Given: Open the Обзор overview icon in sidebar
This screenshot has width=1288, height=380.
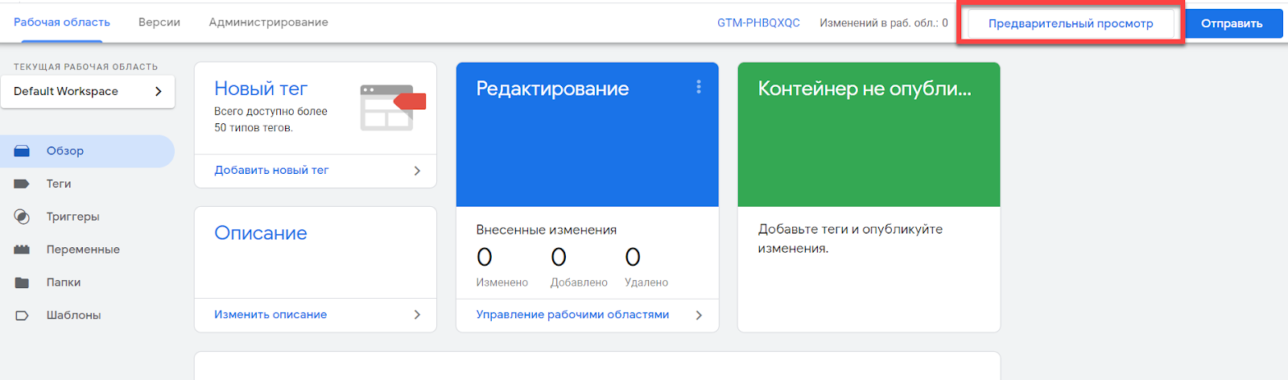Looking at the screenshot, I should pyautogui.click(x=22, y=151).
